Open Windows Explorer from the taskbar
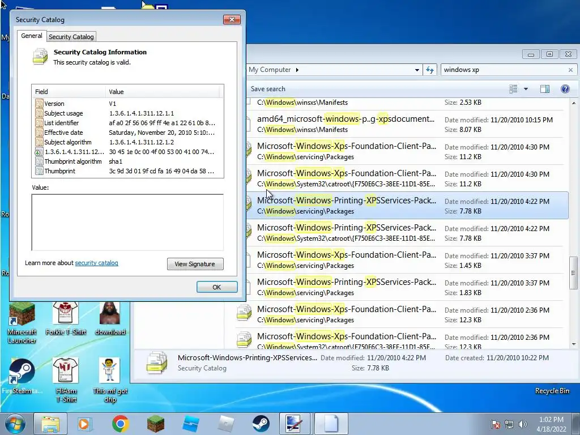The image size is (580, 435). pos(50,424)
